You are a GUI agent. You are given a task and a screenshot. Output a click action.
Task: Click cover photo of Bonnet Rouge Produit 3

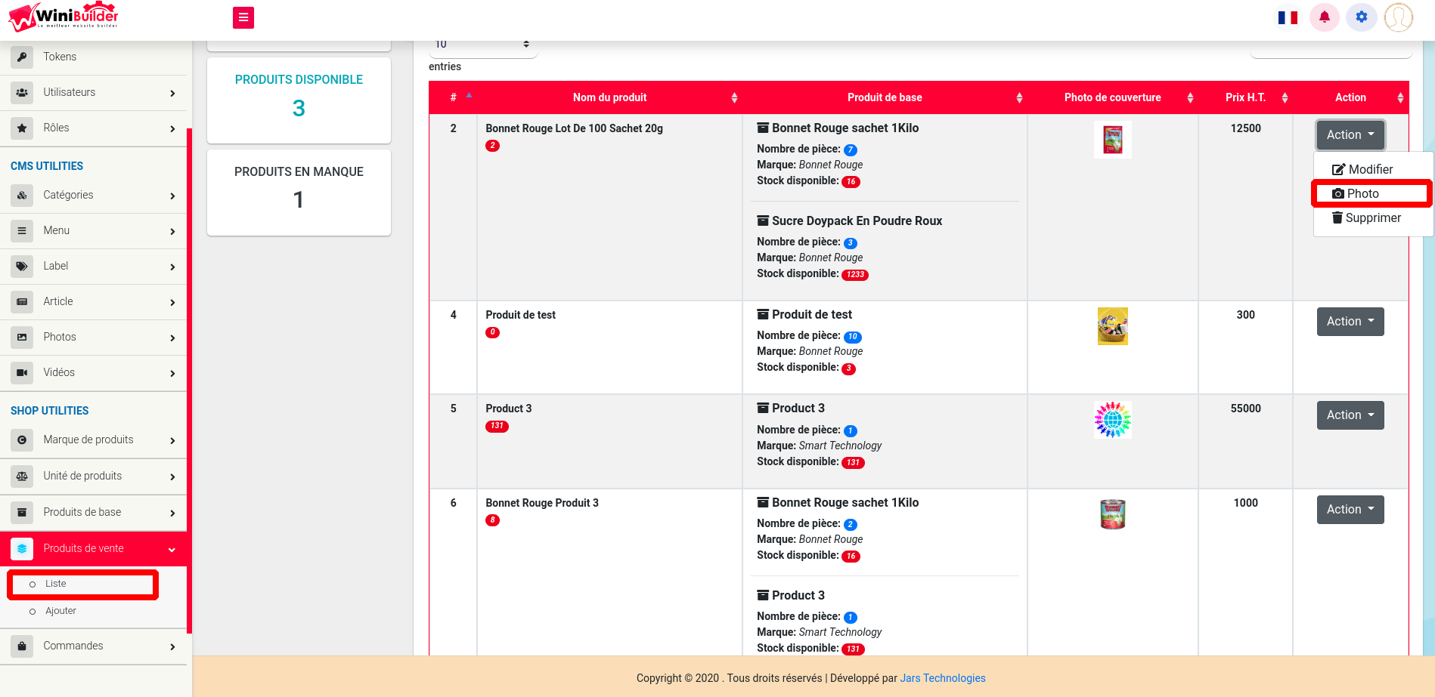click(x=1113, y=514)
